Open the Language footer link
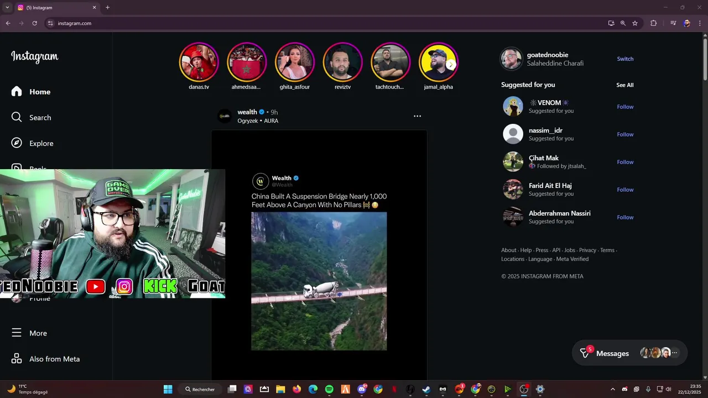The width and height of the screenshot is (708, 398). [x=540, y=259]
